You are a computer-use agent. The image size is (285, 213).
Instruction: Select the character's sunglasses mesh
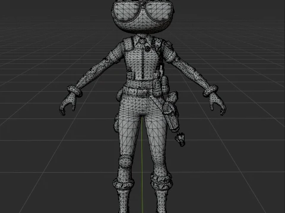tap(143, 11)
